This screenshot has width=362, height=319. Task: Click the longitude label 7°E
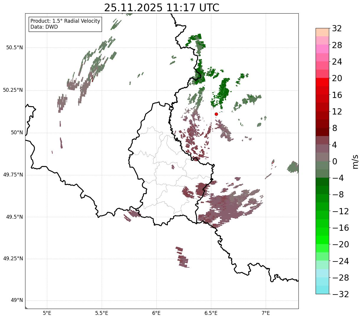point(266,313)
